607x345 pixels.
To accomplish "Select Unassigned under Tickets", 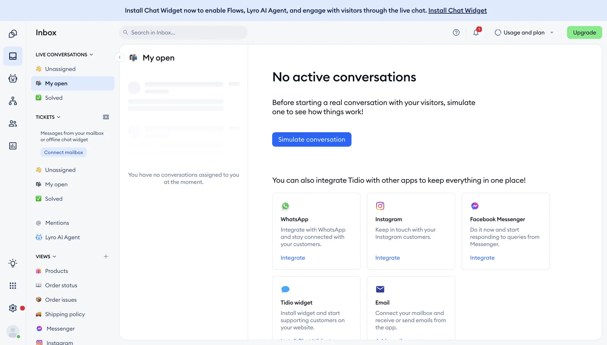I will [x=72, y=170].
